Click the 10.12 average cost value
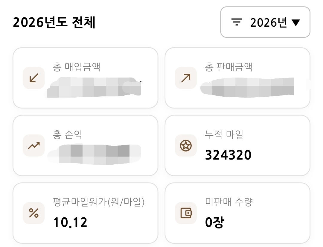This screenshot has height=247, width=323. 70,222
